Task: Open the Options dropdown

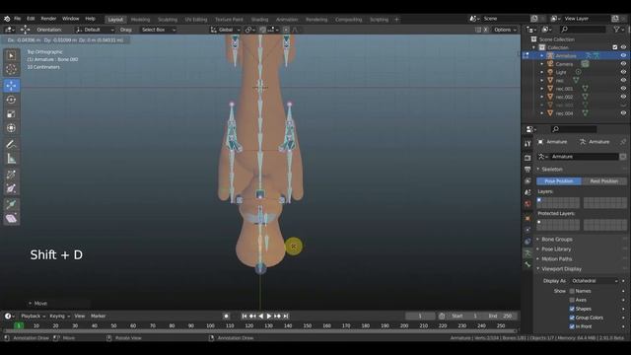Action: (x=505, y=30)
